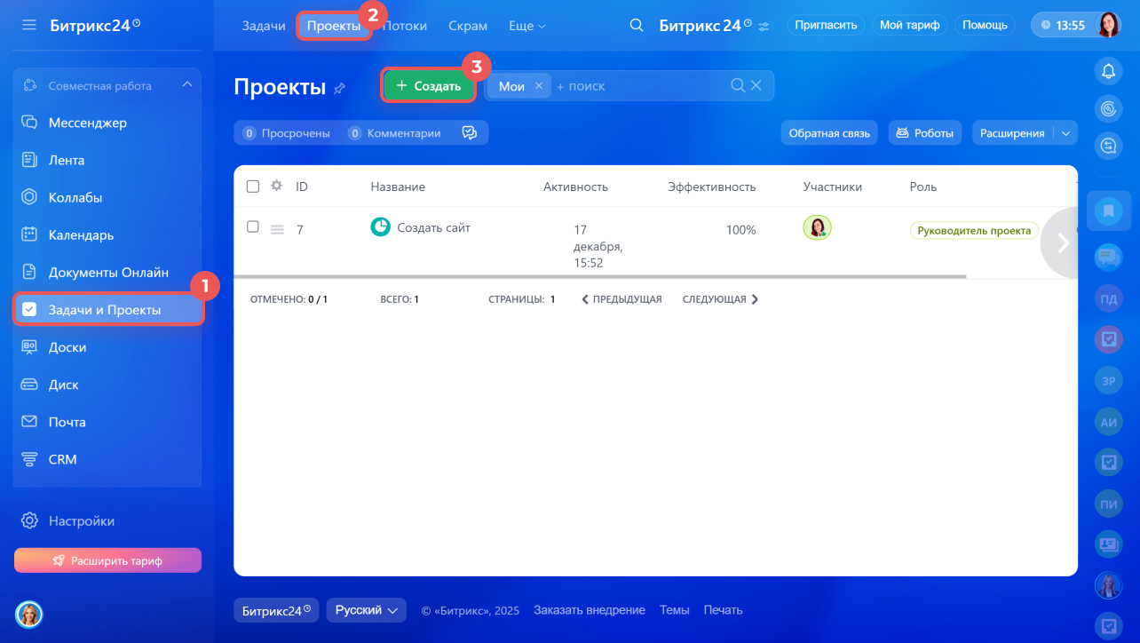Open the Роботы button

925,133
